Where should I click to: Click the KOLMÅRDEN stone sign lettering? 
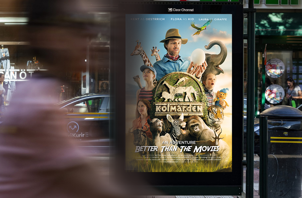click(x=179, y=109)
